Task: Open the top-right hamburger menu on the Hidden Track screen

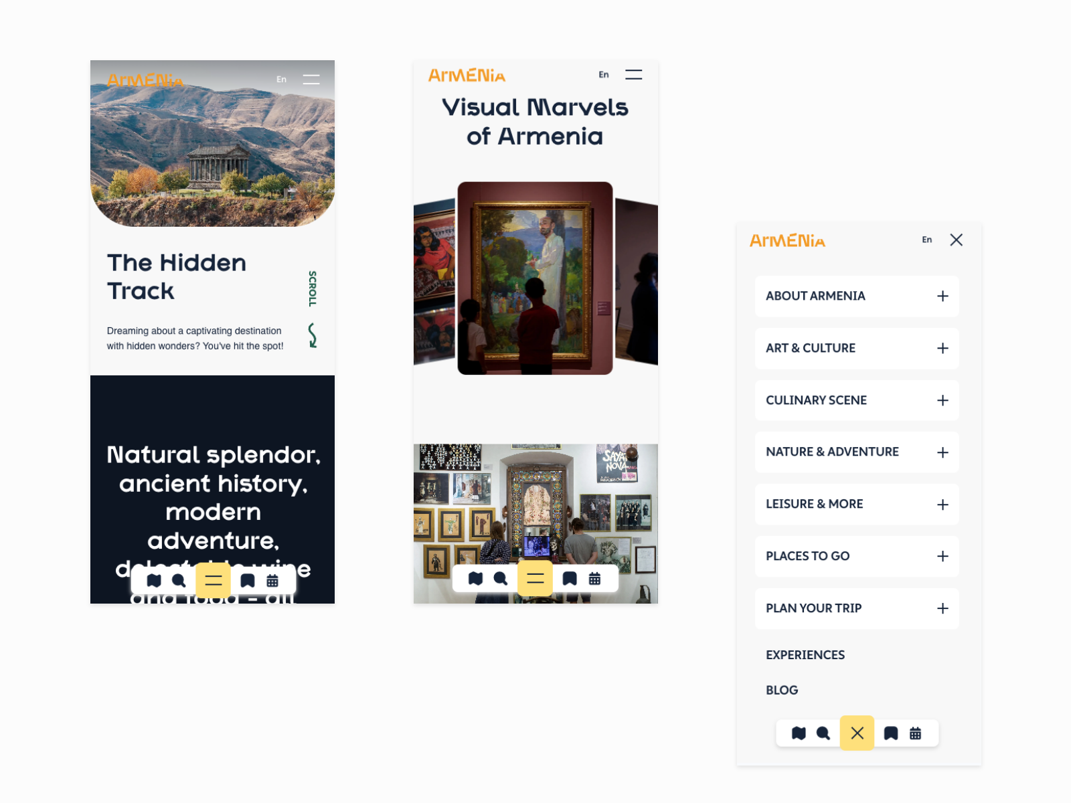Action: (x=311, y=80)
